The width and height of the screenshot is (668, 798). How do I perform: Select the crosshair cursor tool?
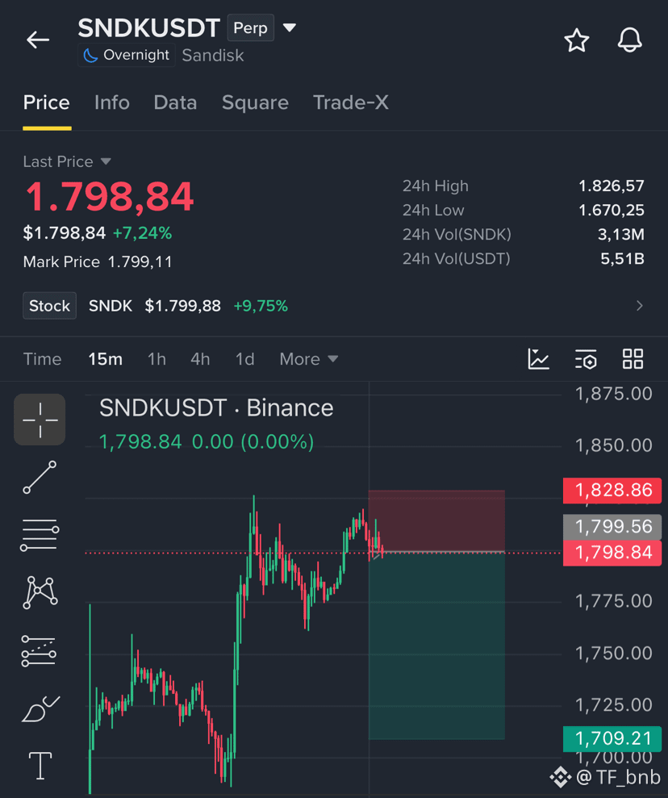(x=40, y=420)
